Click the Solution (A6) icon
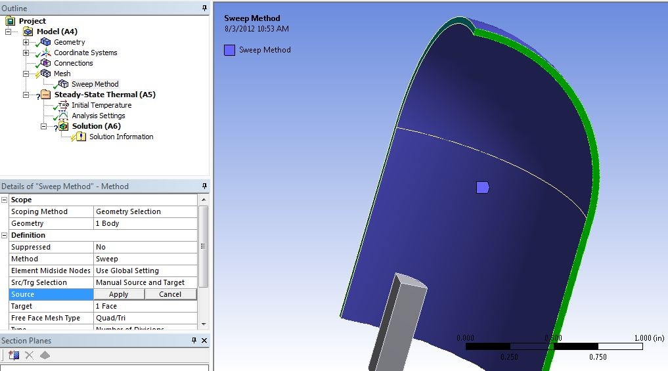 tap(64, 126)
